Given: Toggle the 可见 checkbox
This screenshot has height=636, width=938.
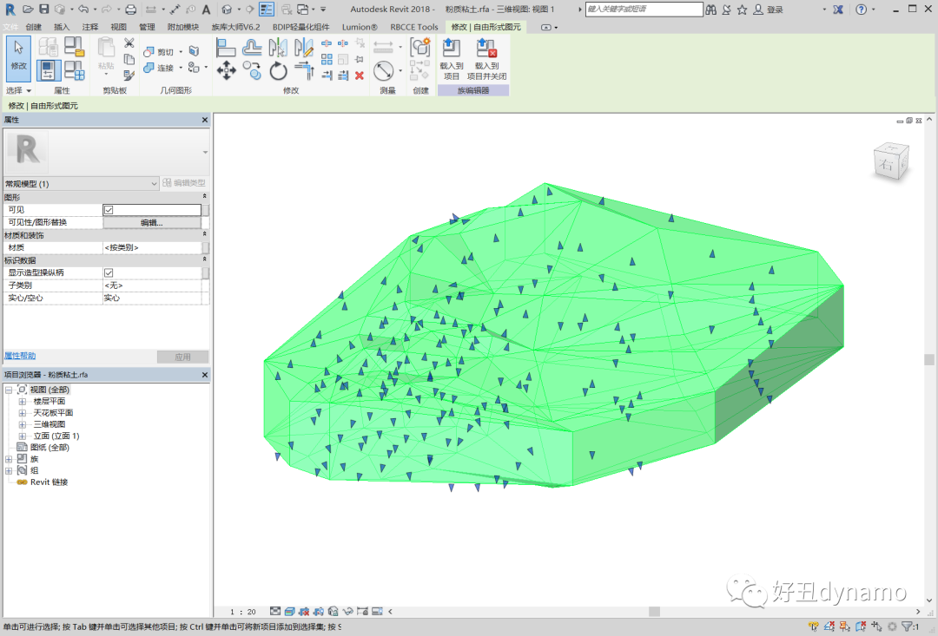Looking at the screenshot, I should click(109, 210).
